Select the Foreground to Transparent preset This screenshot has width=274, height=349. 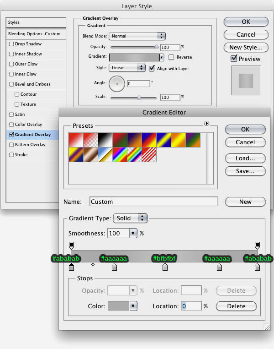(x=90, y=140)
